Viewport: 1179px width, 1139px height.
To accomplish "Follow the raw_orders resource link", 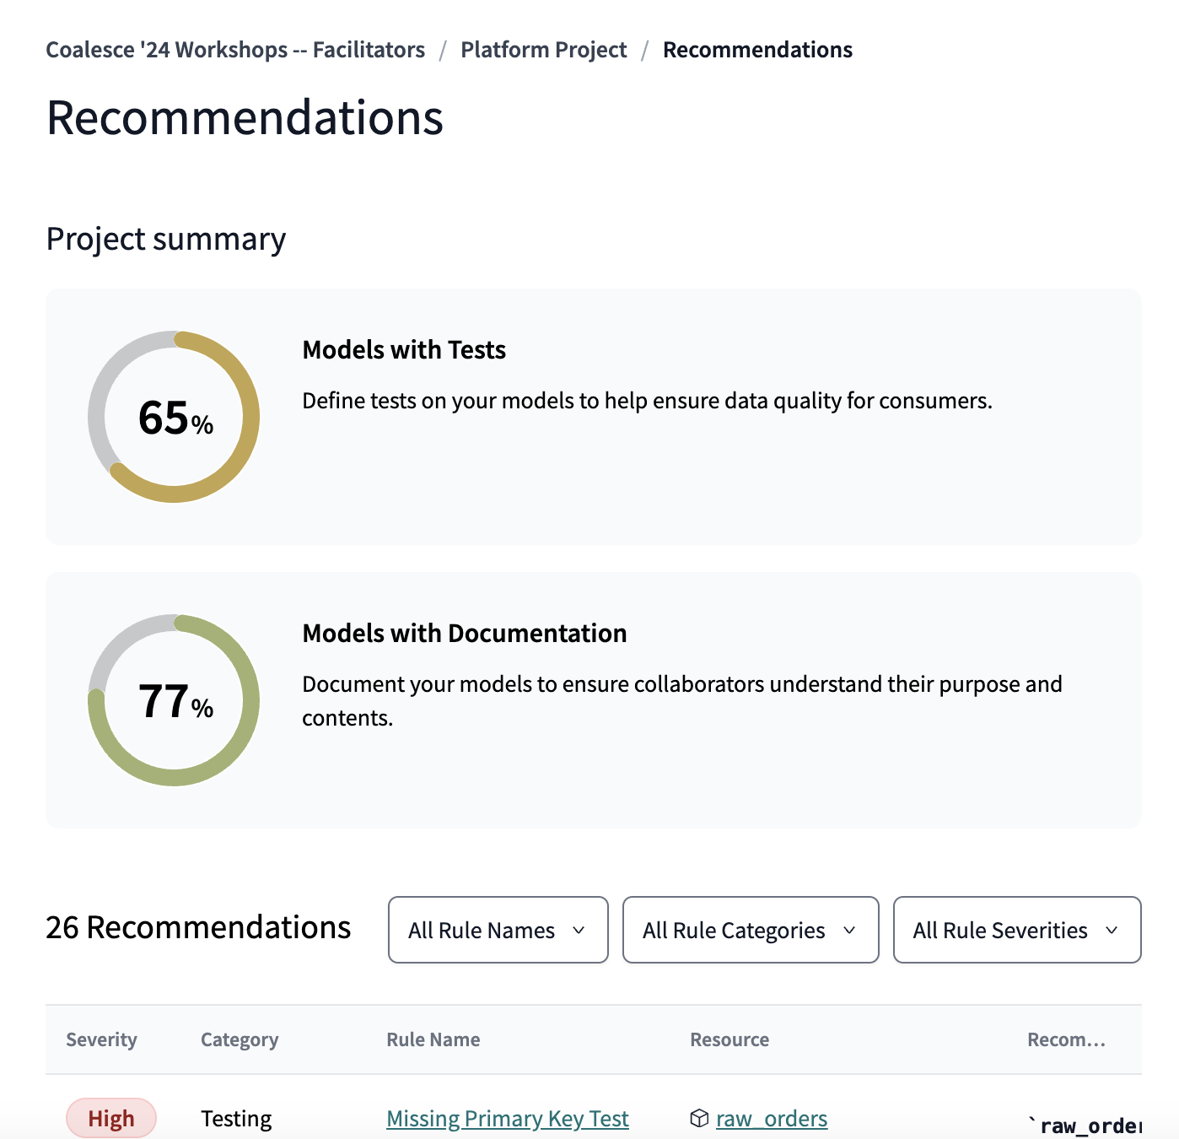I will (770, 1118).
